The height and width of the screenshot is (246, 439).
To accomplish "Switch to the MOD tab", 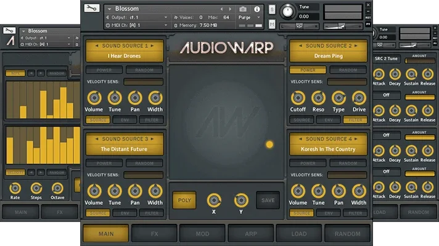I will pos(202,234).
